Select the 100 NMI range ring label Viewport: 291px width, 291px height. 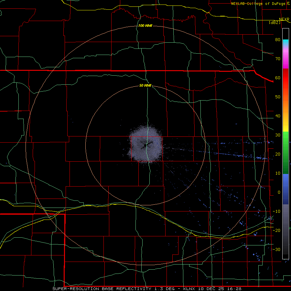pyautogui.click(x=145, y=26)
